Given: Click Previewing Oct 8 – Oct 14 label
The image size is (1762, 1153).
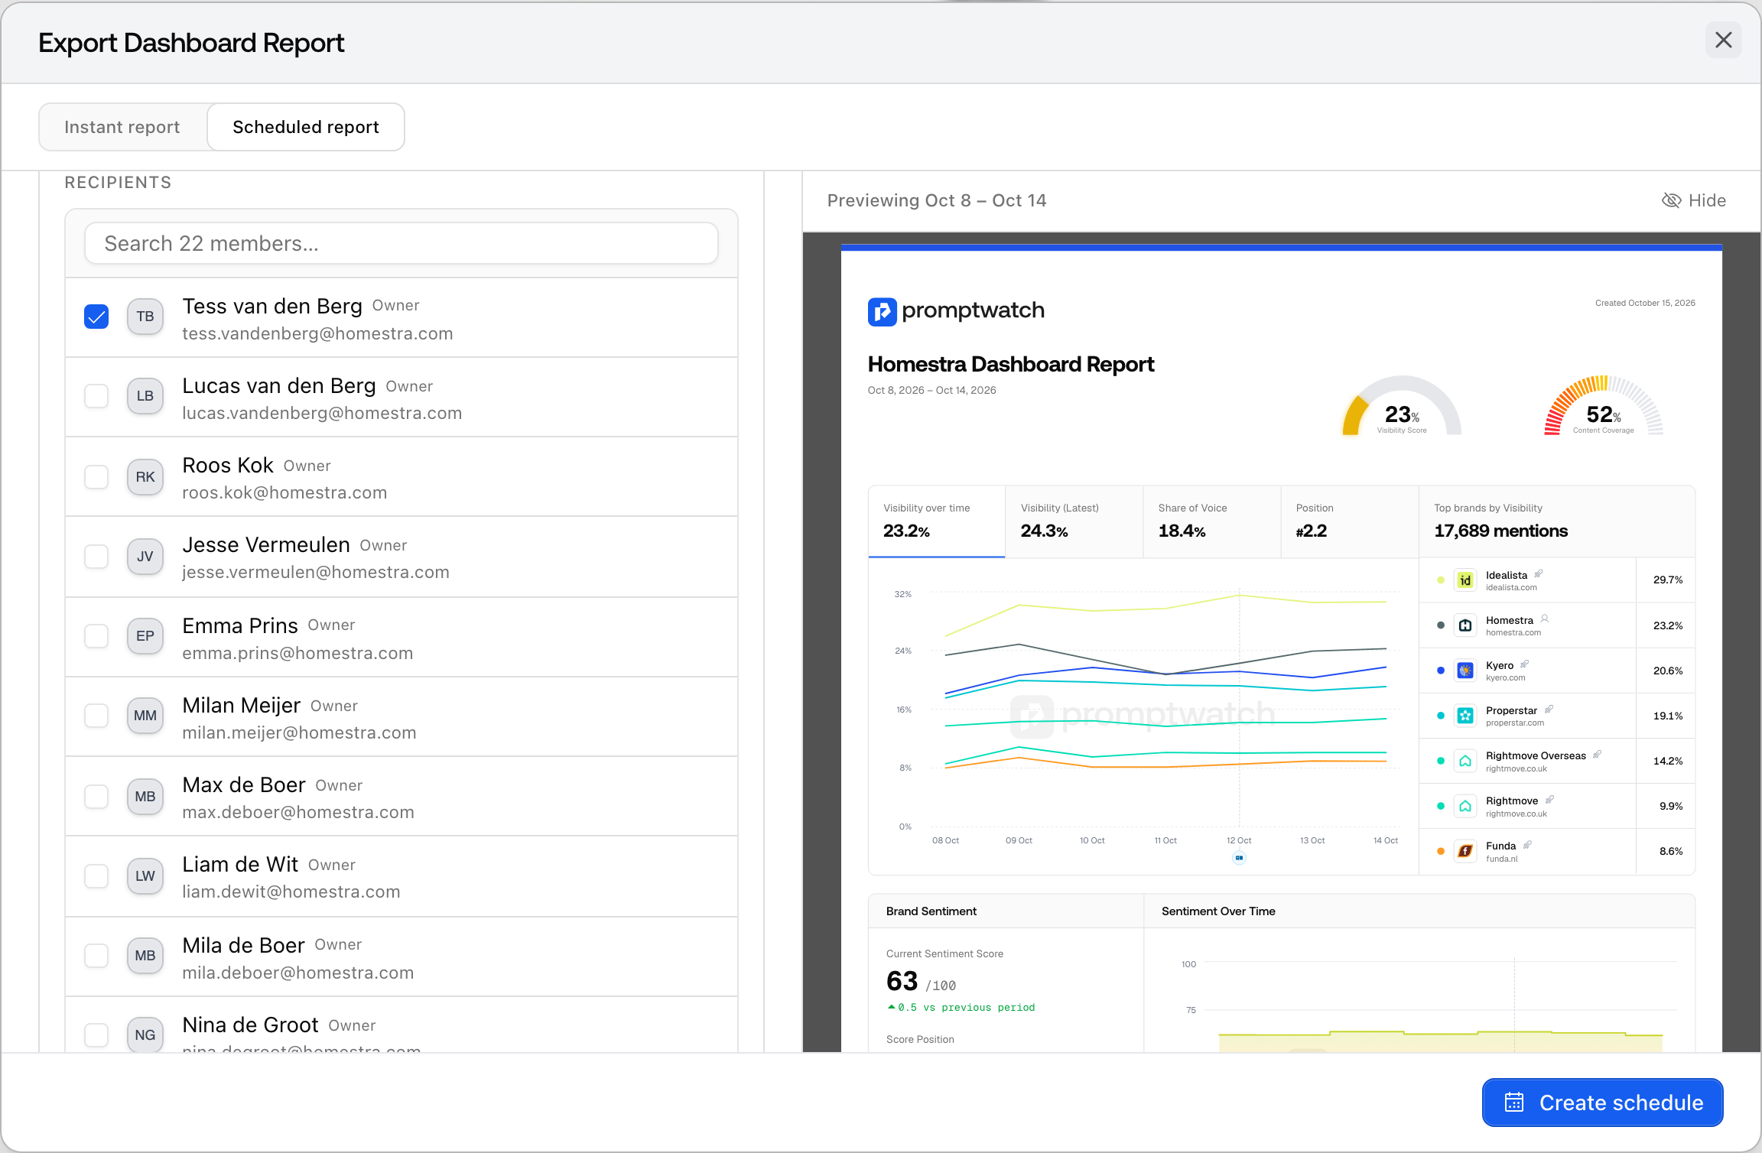Looking at the screenshot, I should (x=937, y=200).
